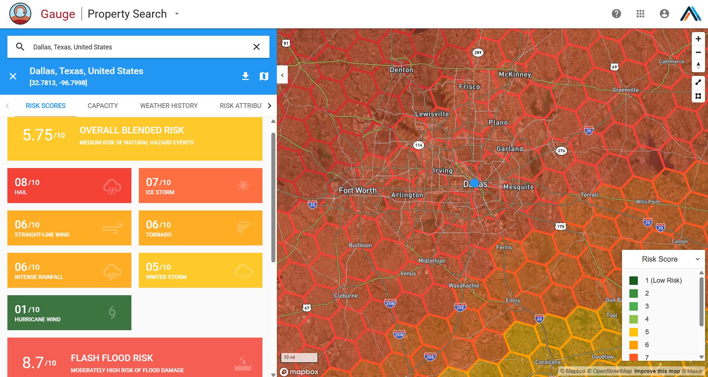The image size is (708, 377).
Task: Select the Hail risk score card
Action: pos(69,185)
